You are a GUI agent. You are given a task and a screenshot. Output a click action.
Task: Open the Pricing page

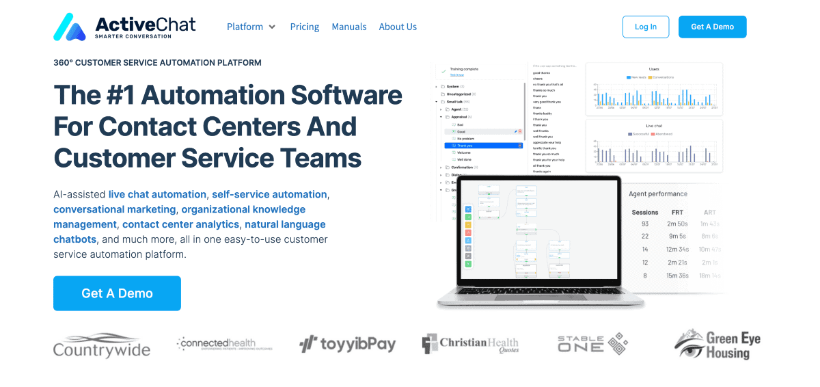pos(304,27)
